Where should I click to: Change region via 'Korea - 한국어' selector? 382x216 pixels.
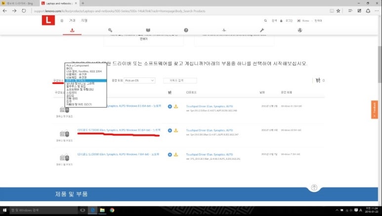[x=310, y=21]
